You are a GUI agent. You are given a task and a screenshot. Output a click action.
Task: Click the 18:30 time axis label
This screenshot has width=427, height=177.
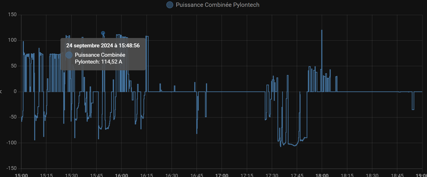pyautogui.click(x=372, y=175)
